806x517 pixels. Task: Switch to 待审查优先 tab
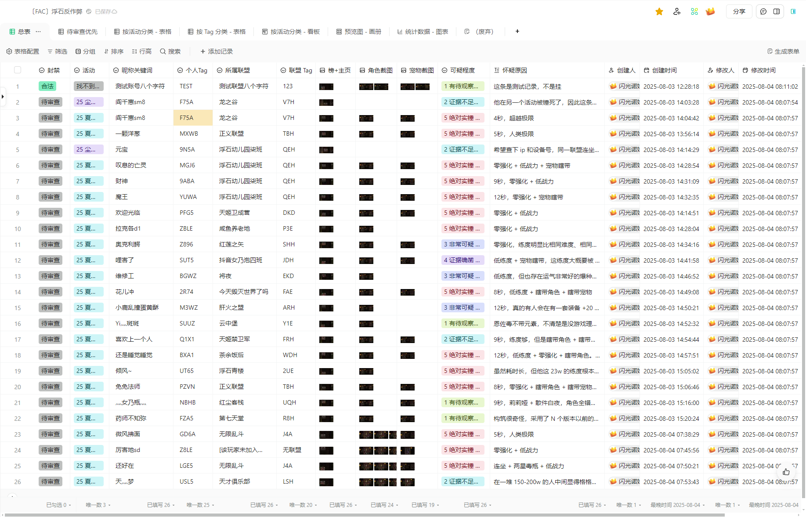point(78,32)
